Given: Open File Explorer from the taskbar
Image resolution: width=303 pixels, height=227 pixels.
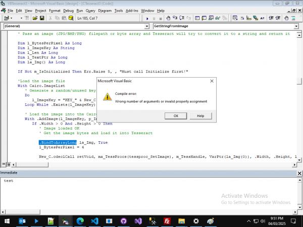Looking at the screenshot, I should pos(181,221).
